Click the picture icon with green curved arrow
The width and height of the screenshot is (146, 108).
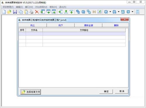pos(100,12)
